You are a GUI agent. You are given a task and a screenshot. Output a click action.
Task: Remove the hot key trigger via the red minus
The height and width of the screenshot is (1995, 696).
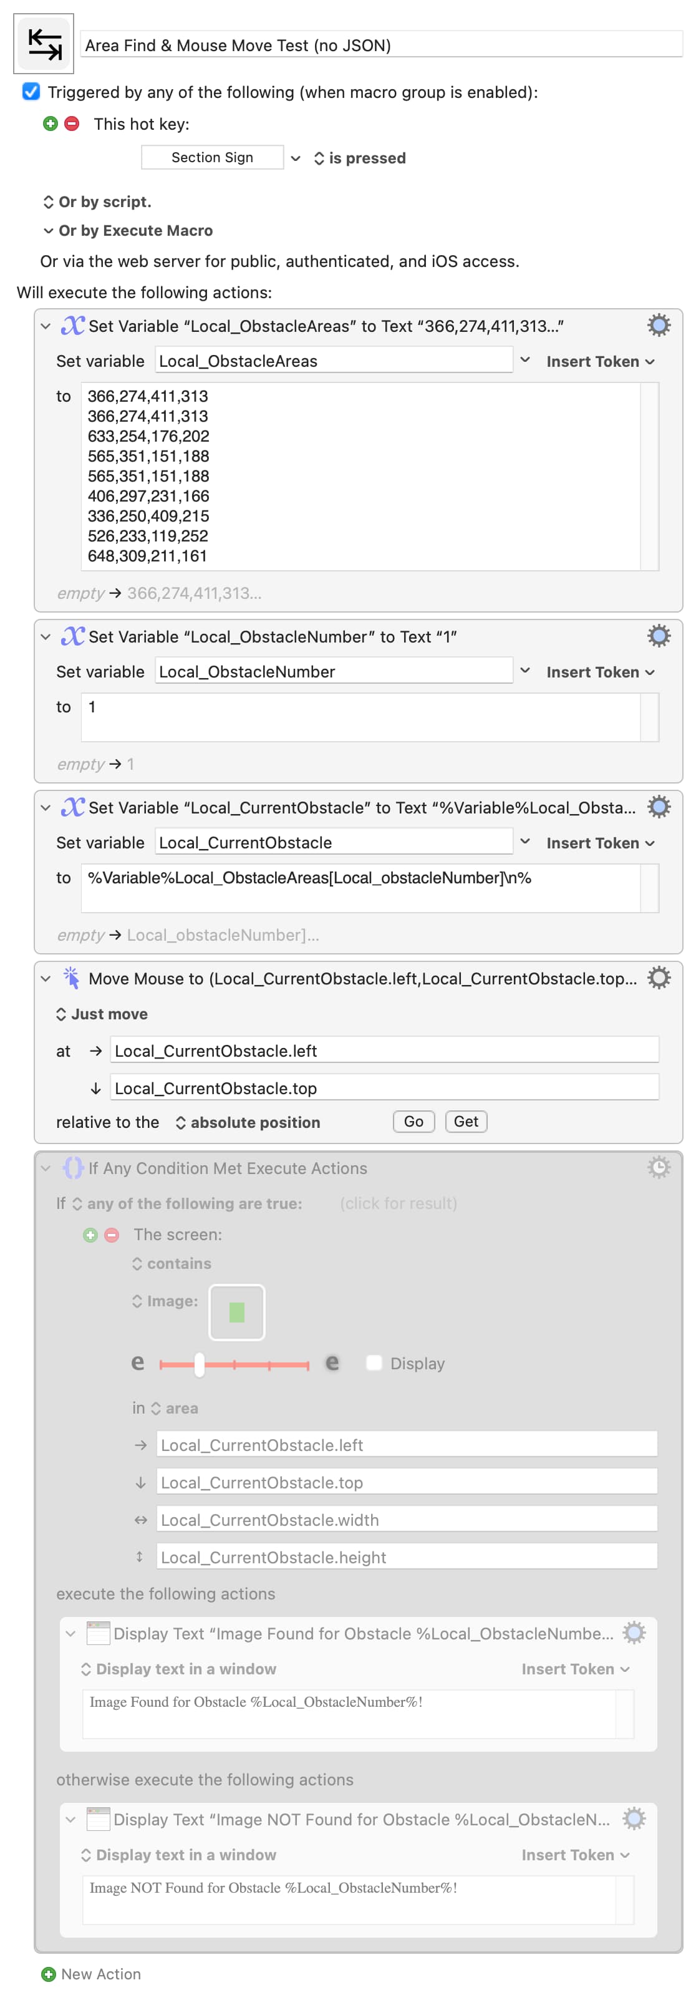tap(71, 124)
